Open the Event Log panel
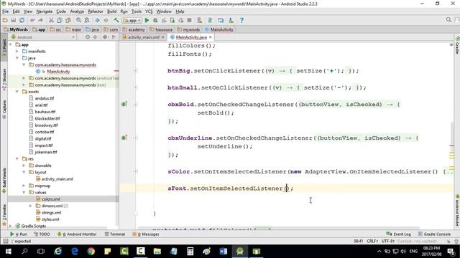This screenshot has height=258, width=460. point(399,234)
